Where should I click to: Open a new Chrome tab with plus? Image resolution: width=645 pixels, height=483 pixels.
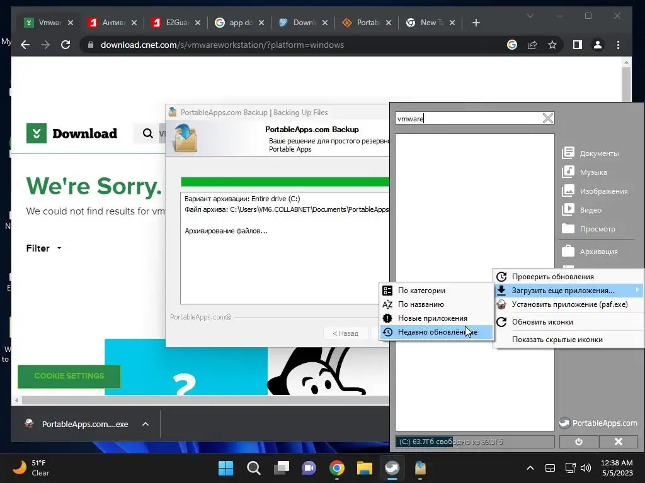point(476,23)
